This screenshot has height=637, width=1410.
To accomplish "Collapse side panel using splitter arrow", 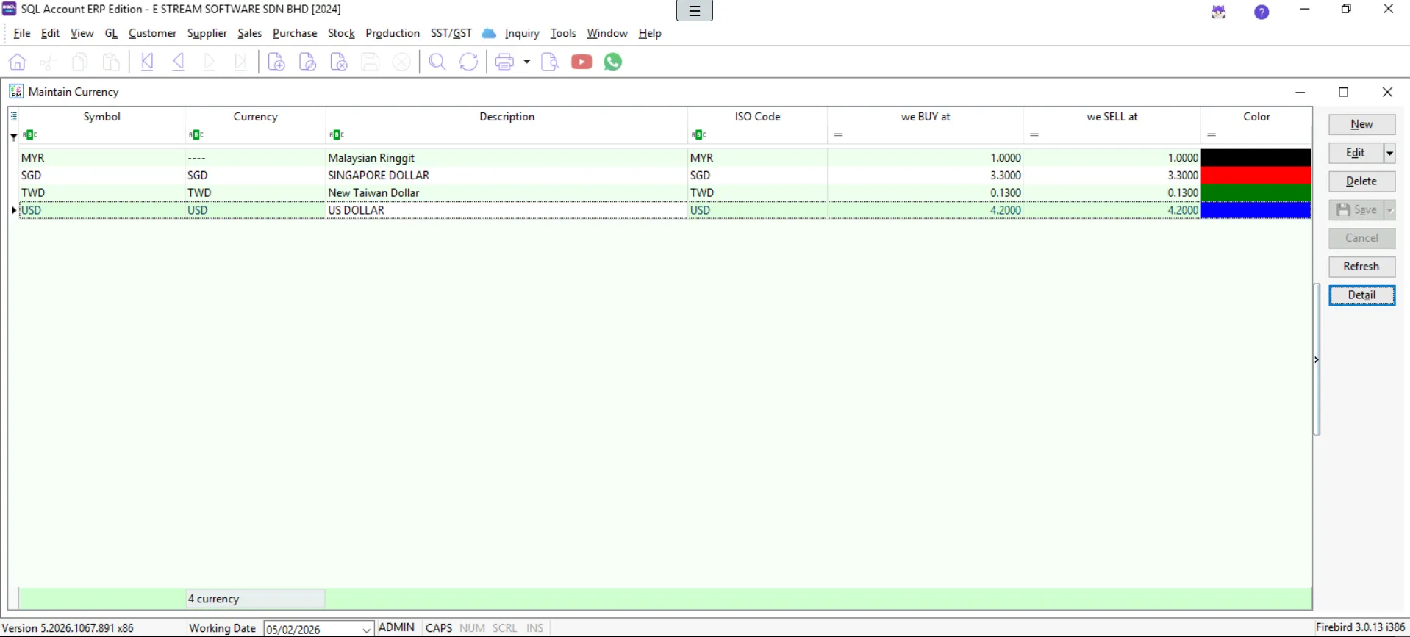I will point(1316,360).
